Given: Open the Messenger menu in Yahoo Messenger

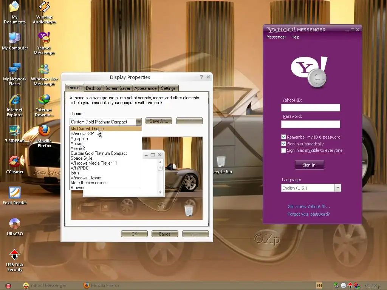Looking at the screenshot, I should [x=276, y=37].
